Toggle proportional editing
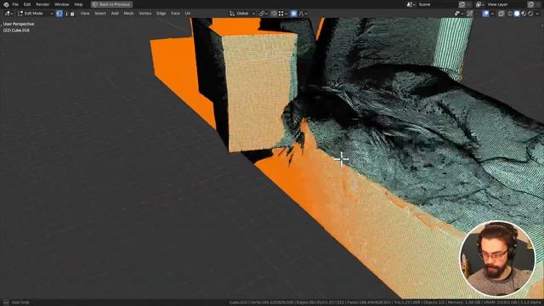The height and width of the screenshot is (306, 544). coord(293,14)
